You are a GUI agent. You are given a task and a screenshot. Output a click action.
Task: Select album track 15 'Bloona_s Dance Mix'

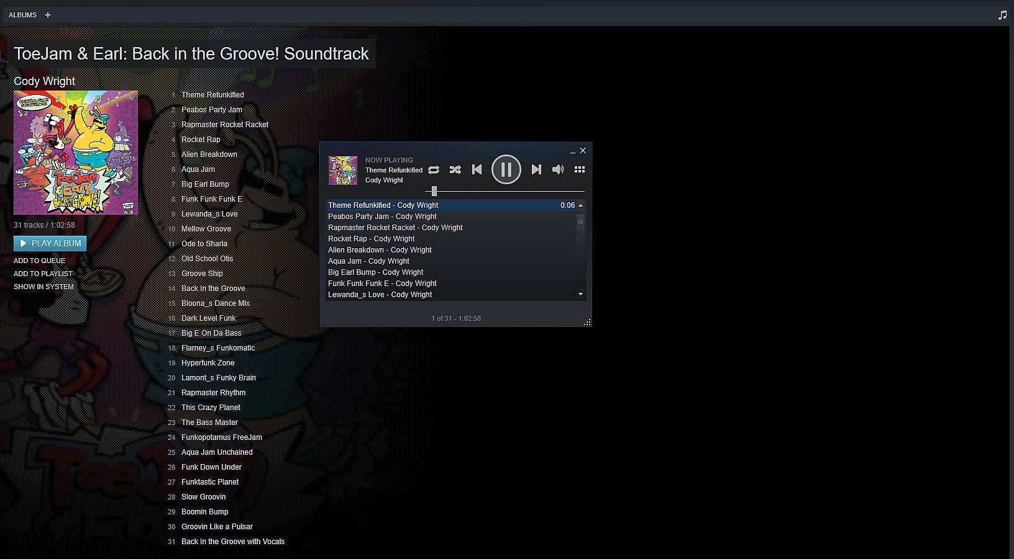[216, 303]
